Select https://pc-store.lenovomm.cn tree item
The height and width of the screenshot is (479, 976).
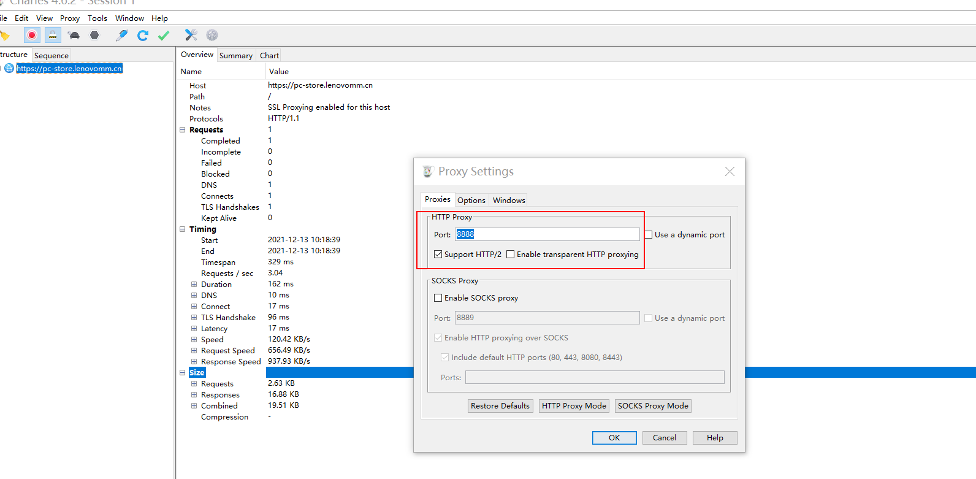click(x=69, y=68)
